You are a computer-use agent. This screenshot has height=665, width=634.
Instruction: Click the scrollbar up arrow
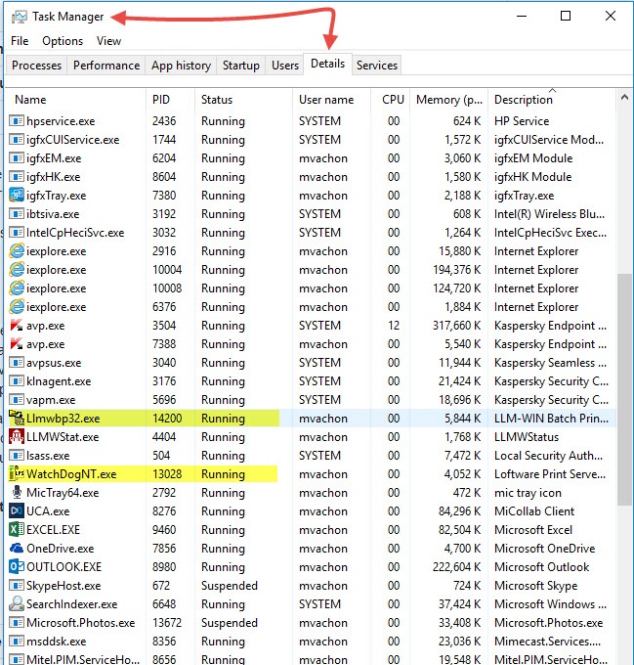pyautogui.click(x=624, y=97)
